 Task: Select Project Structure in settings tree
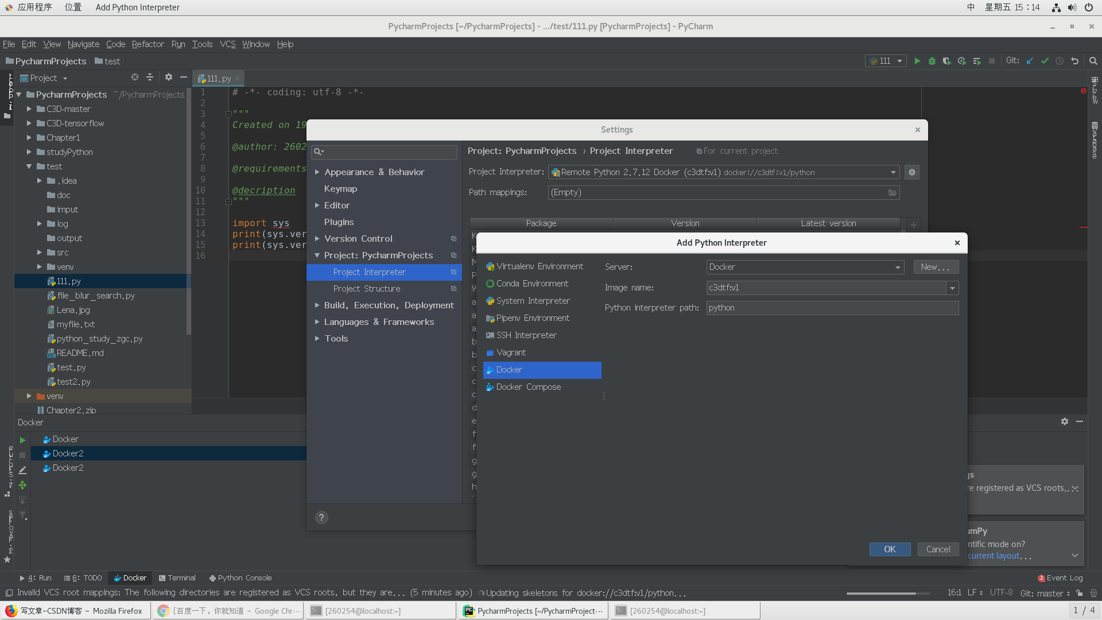click(x=366, y=289)
